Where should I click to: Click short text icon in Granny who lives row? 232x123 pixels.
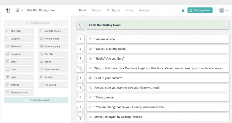pyautogui.click(x=90, y=107)
